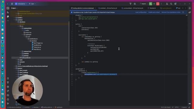Image resolution: width=194 pixels, height=109 pixels.
Task: Open AlertTrigger.sq file
Action: coord(37,43)
